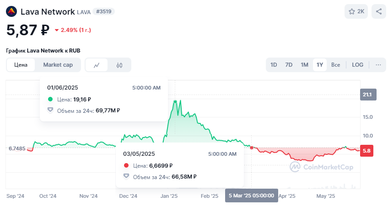
Task: Click volume icon beside 69,77M ₽
Action: [x=50, y=110]
